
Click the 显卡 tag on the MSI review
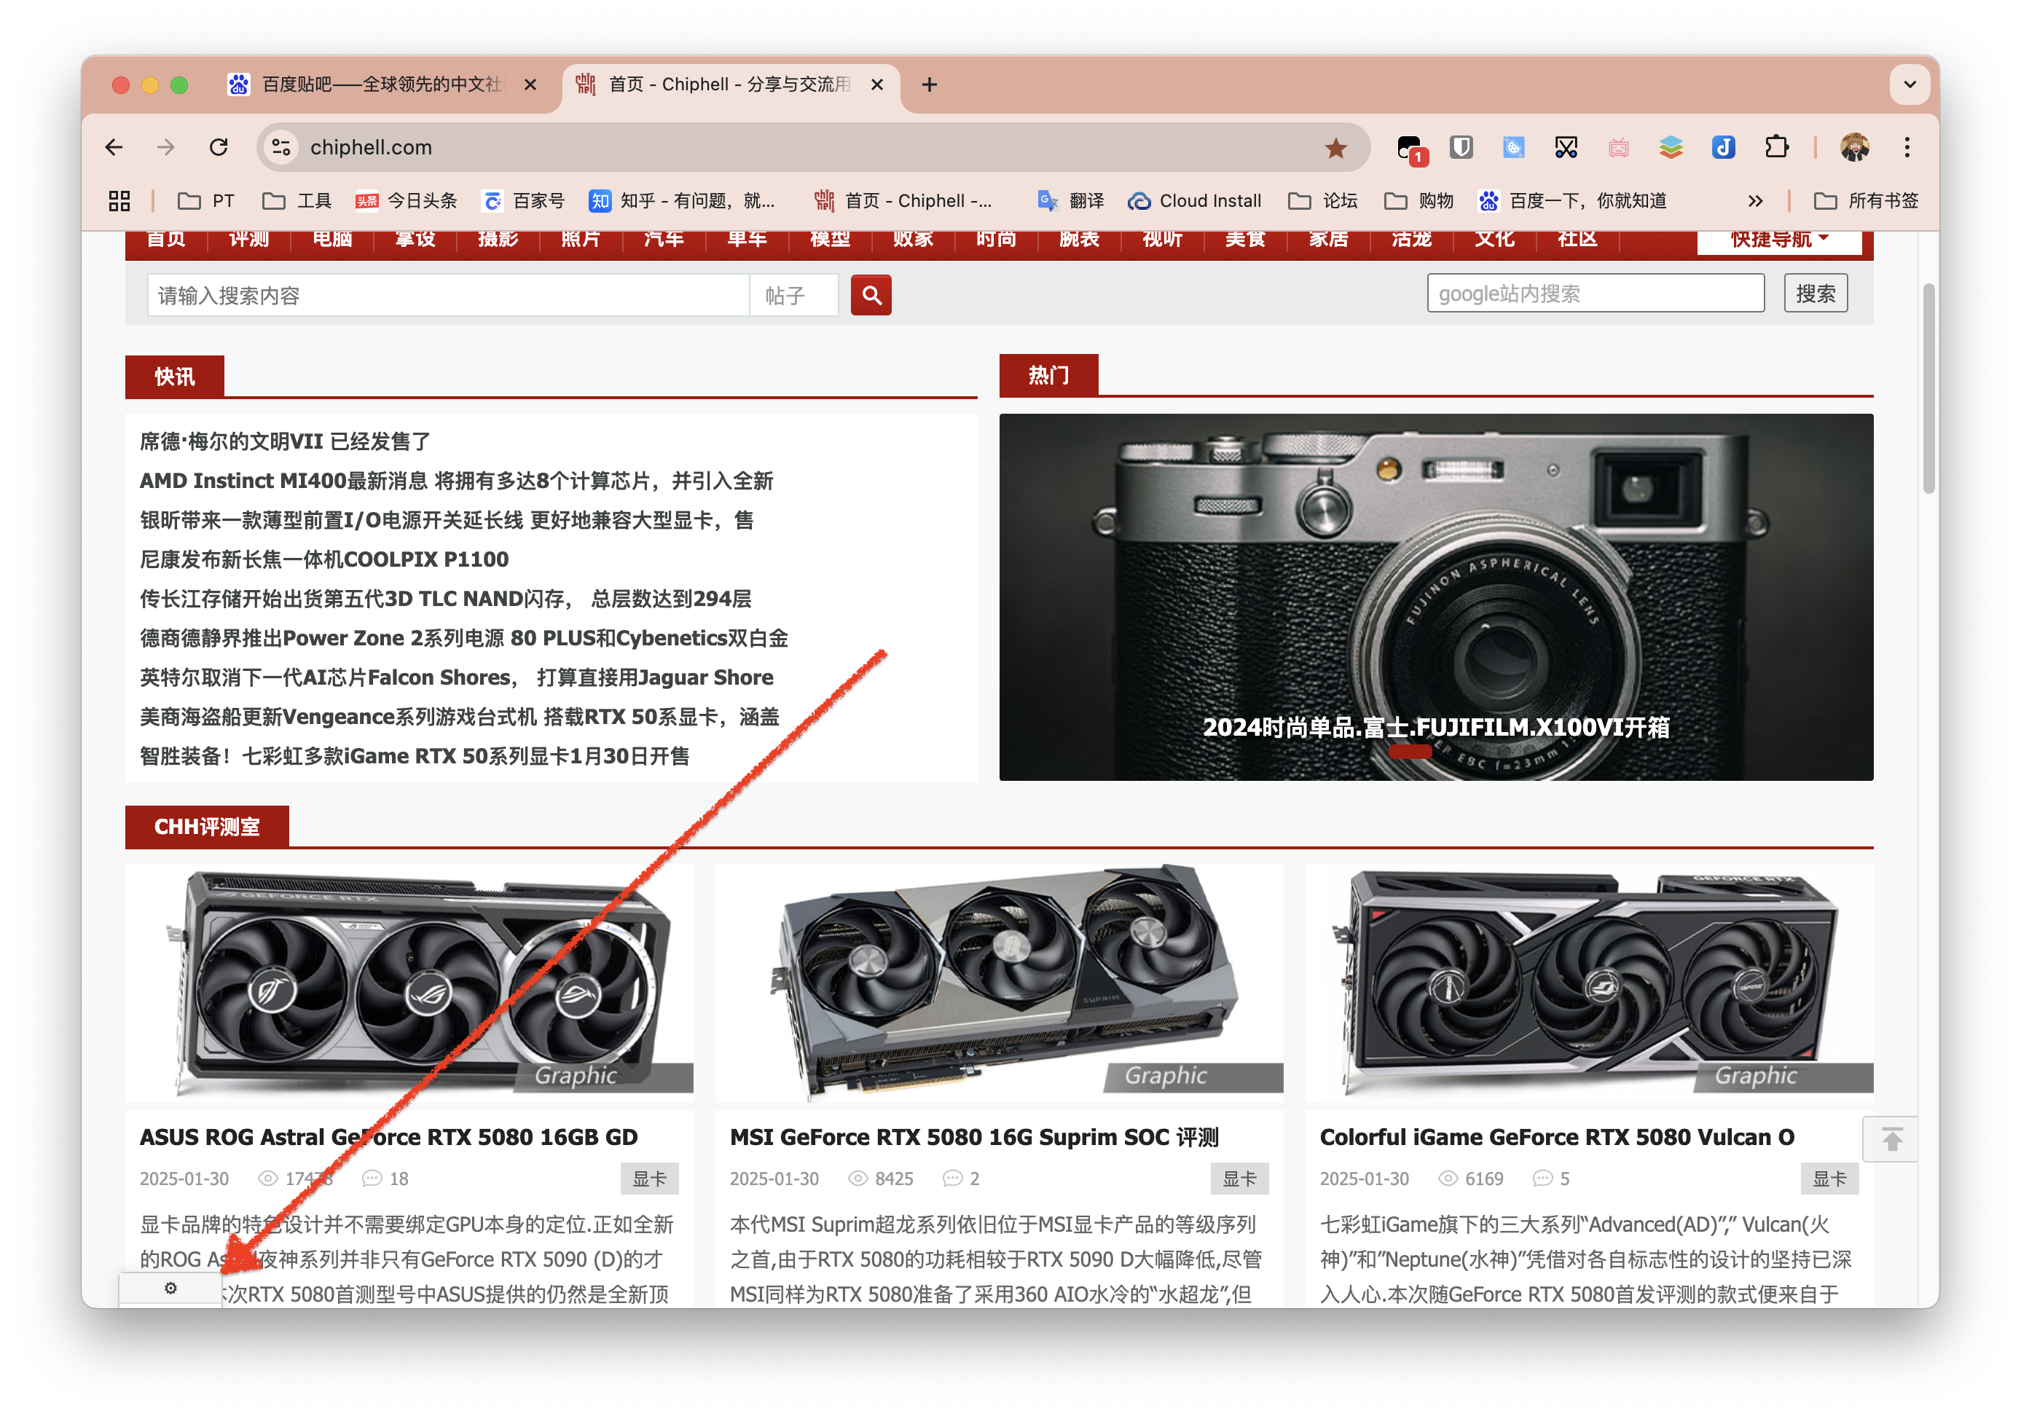point(1239,1179)
